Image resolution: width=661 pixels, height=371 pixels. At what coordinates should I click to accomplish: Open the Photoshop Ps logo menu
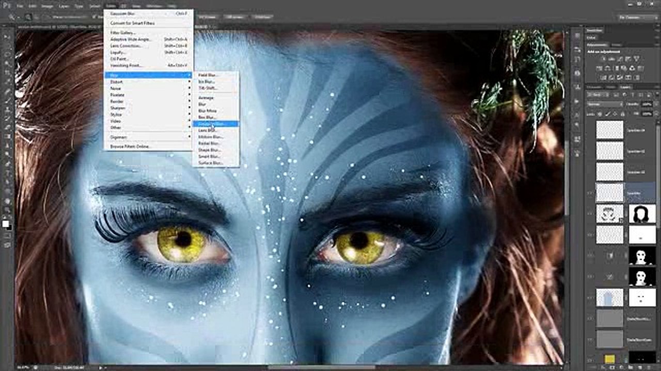coord(6,6)
